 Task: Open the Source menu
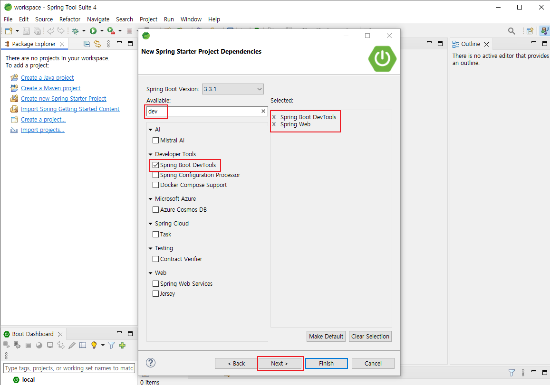[x=44, y=19]
